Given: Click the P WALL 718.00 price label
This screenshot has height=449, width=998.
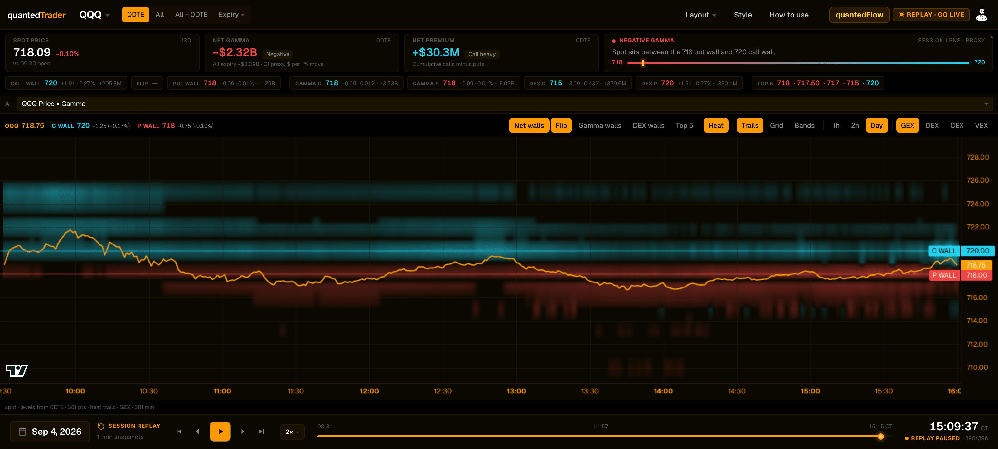Looking at the screenshot, I should point(961,275).
